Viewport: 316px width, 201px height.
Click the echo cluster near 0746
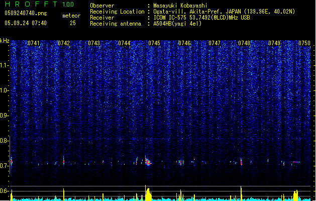(x=180, y=162)
